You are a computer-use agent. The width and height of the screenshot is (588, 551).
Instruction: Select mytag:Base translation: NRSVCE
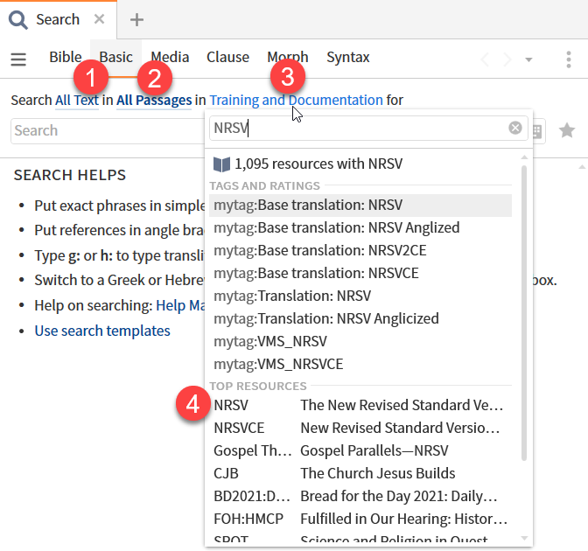pyautogui.click(x=360, y=273)
